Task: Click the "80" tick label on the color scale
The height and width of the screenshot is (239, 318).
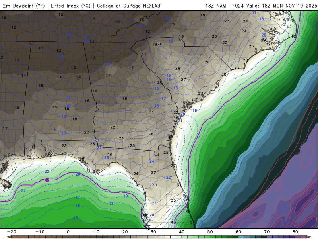Action: pyautogui.click(x=295, y=232)
